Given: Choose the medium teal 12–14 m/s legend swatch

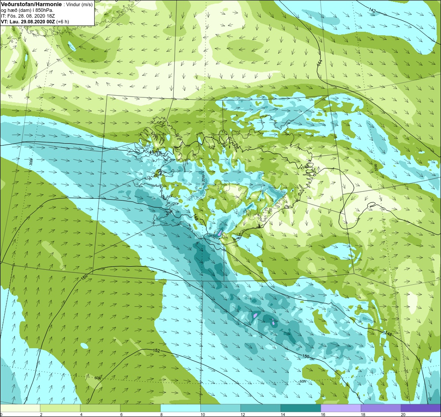Looking at the screenshot, I should point(261,408).
